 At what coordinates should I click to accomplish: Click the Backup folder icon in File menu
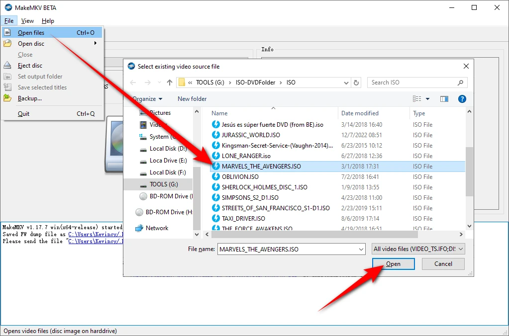point(7,98)
